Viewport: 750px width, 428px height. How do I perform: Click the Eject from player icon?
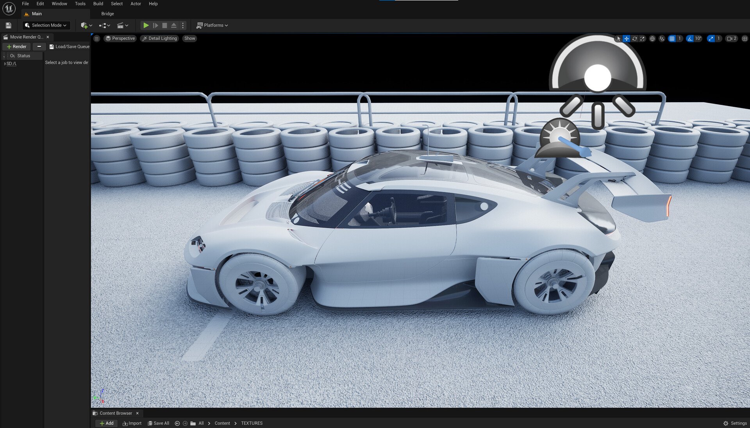coord(174,25)
